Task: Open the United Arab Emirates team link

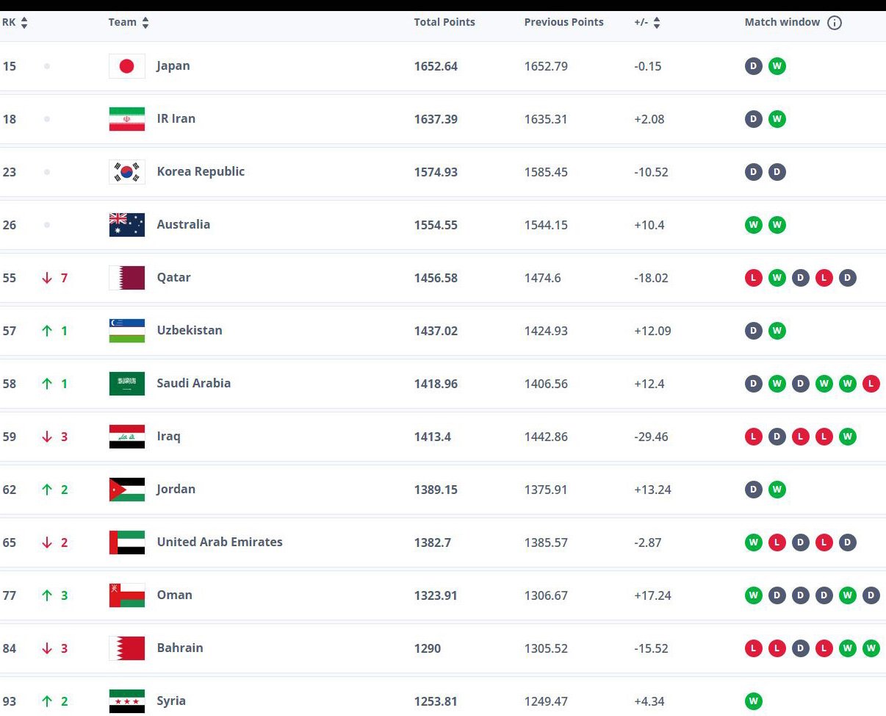Action: tap(220, 542)
